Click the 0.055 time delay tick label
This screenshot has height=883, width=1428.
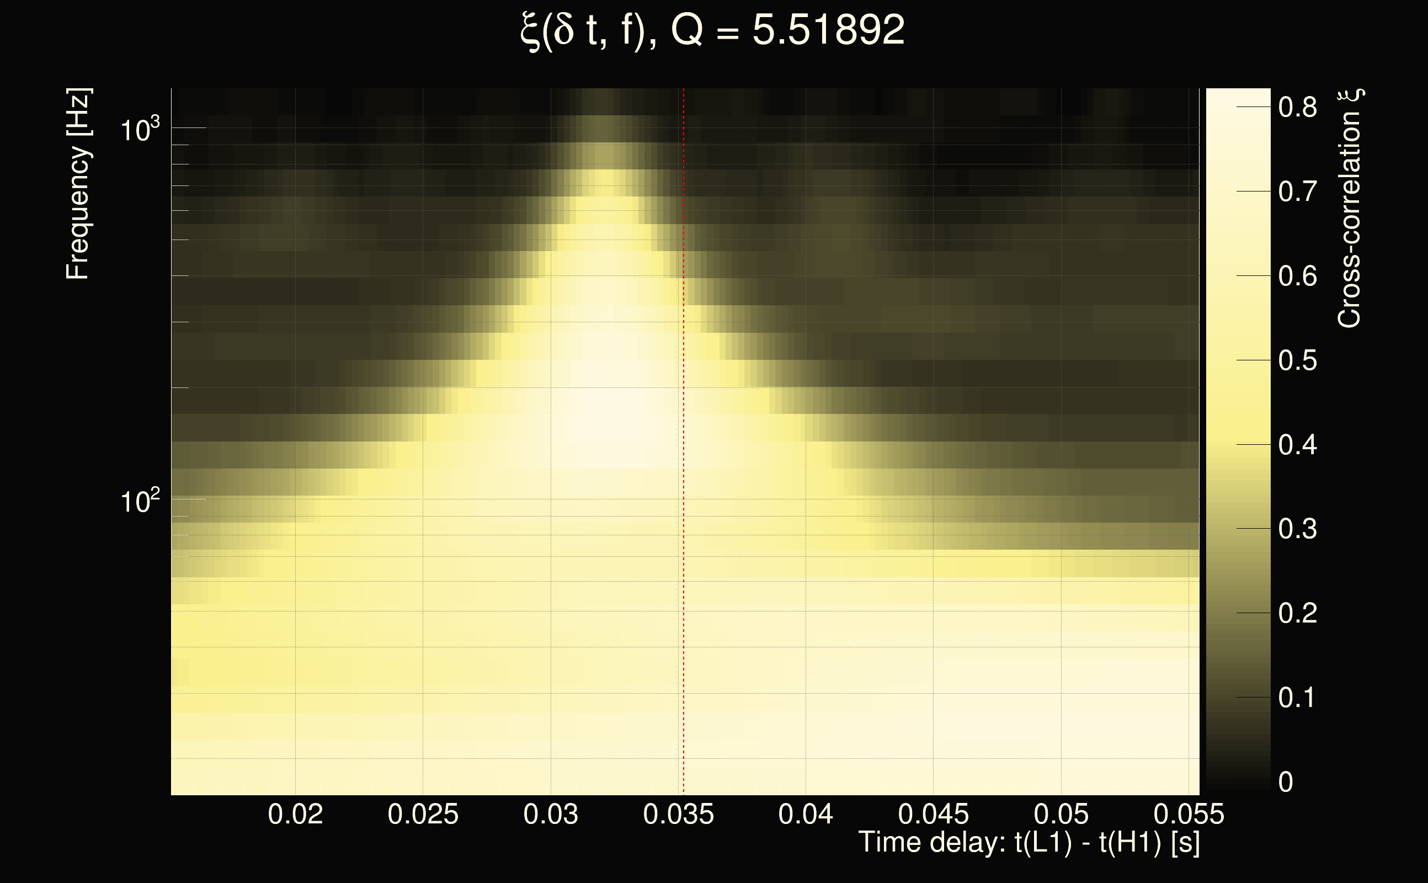coord(1189,814)
